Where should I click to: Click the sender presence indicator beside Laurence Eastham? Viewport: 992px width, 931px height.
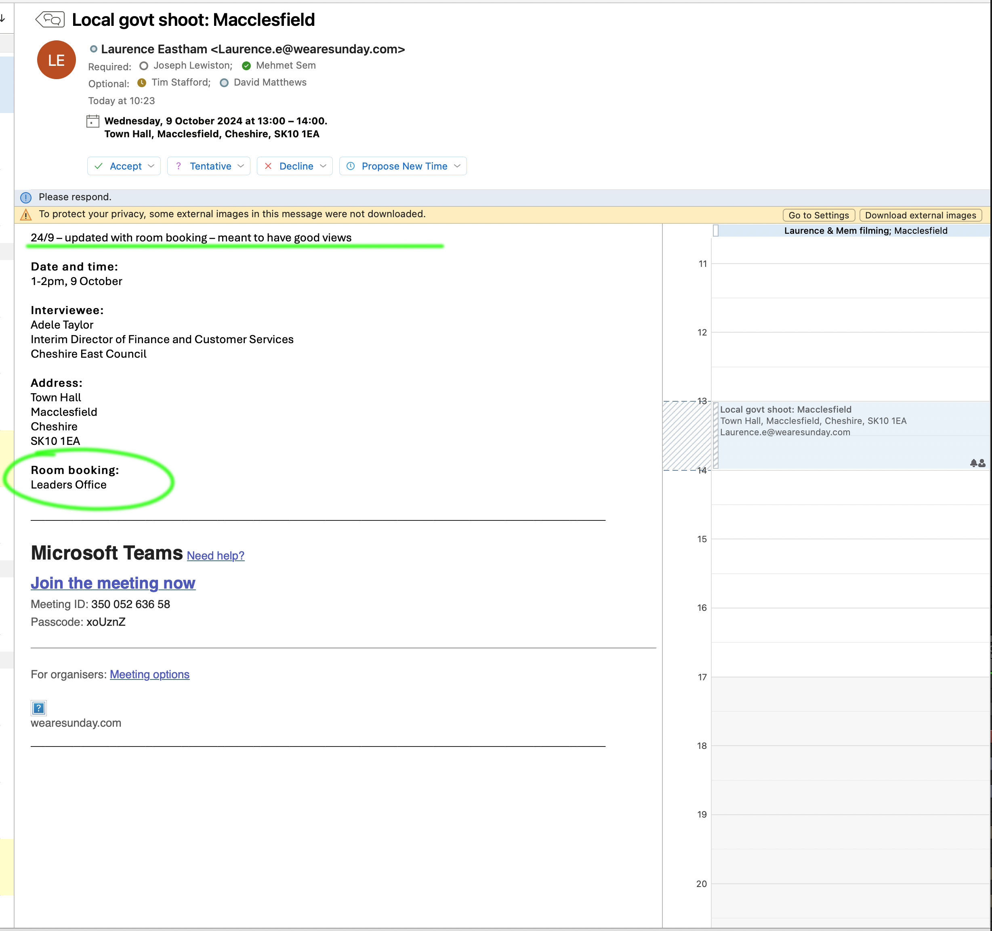tap(93, 49)
